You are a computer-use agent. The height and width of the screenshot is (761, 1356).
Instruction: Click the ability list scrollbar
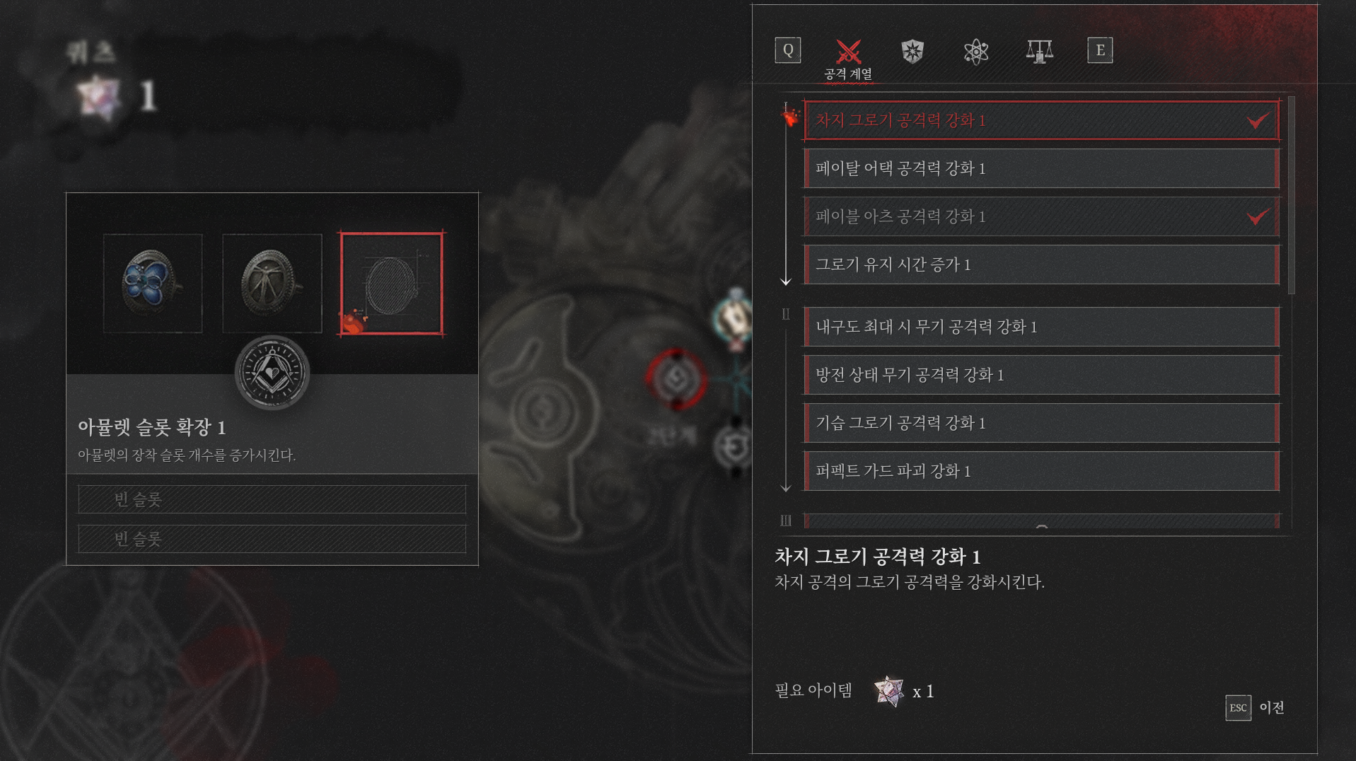(1292, 195)
